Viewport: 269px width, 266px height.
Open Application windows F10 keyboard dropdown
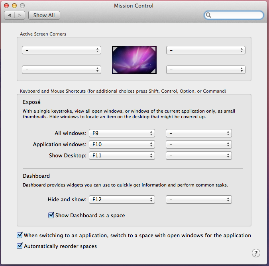pos(122,145)
